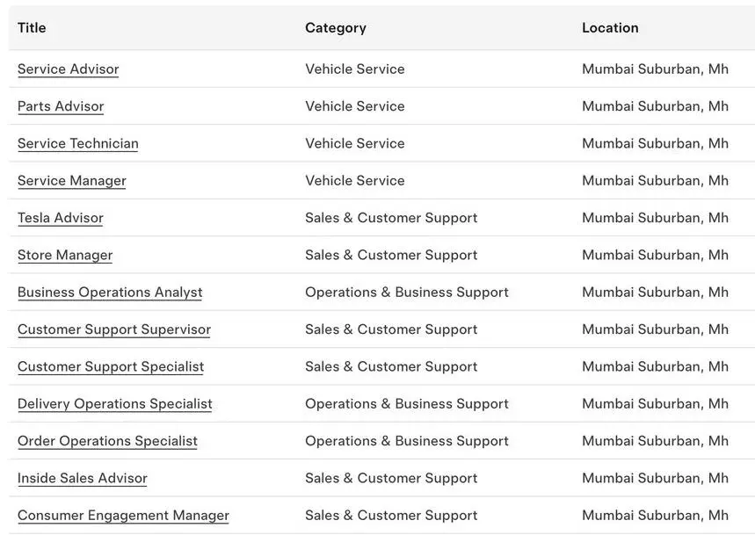Image resolution: width=755 pixels, height=535 pixels.
Task: View the Customer Support Specialist job
Action: 111,366
